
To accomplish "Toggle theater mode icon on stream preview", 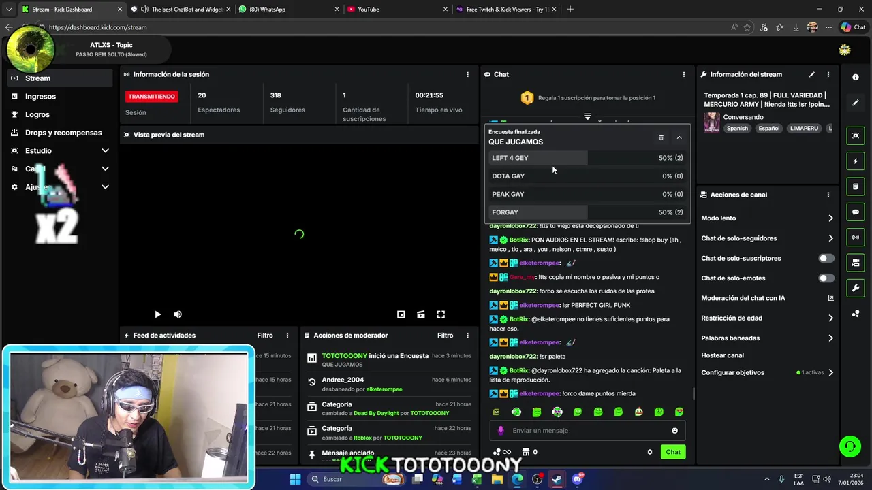I will pyautogui.click(x=421, y=314).
